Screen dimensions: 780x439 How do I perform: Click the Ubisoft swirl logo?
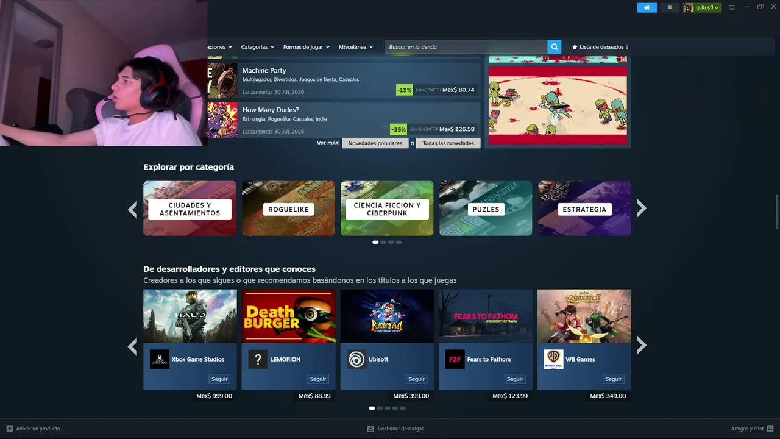pyautogui.click(x=356, y=359)
